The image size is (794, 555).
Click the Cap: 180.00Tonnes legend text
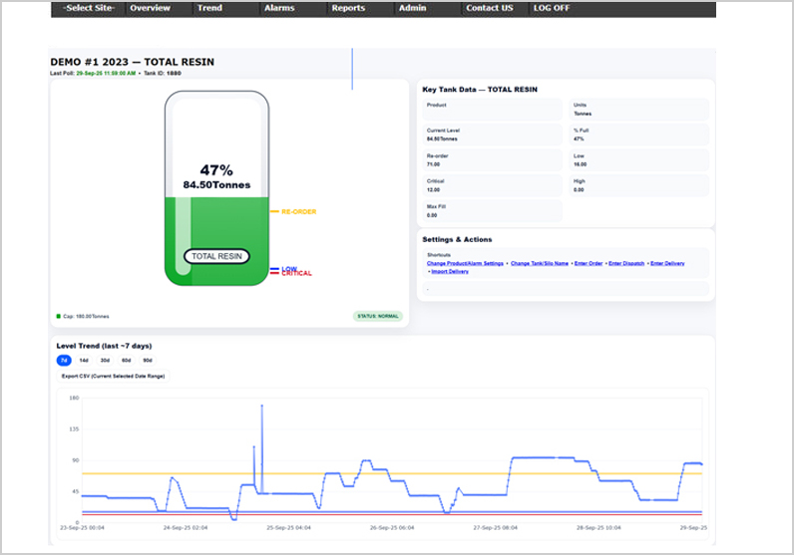click(86, 316)
